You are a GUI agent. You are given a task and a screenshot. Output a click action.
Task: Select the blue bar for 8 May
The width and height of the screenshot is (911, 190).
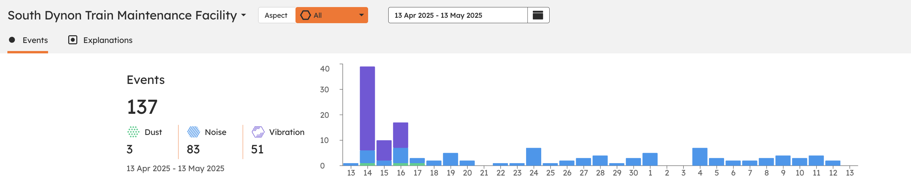pos(766,162)
